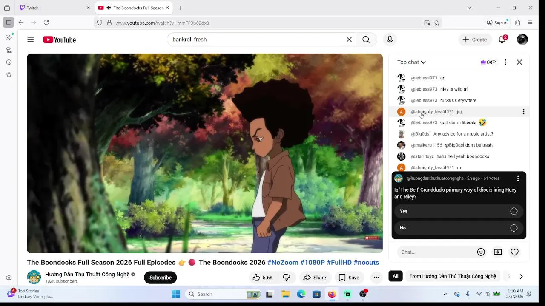Expand the list all tabs dropdown
This screenshot has height=306, width=545.
(469, 8)
